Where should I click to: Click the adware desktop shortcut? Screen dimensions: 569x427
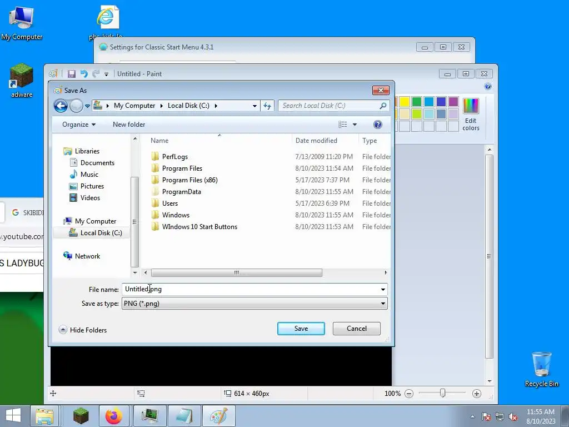click(x=22, y=81)
